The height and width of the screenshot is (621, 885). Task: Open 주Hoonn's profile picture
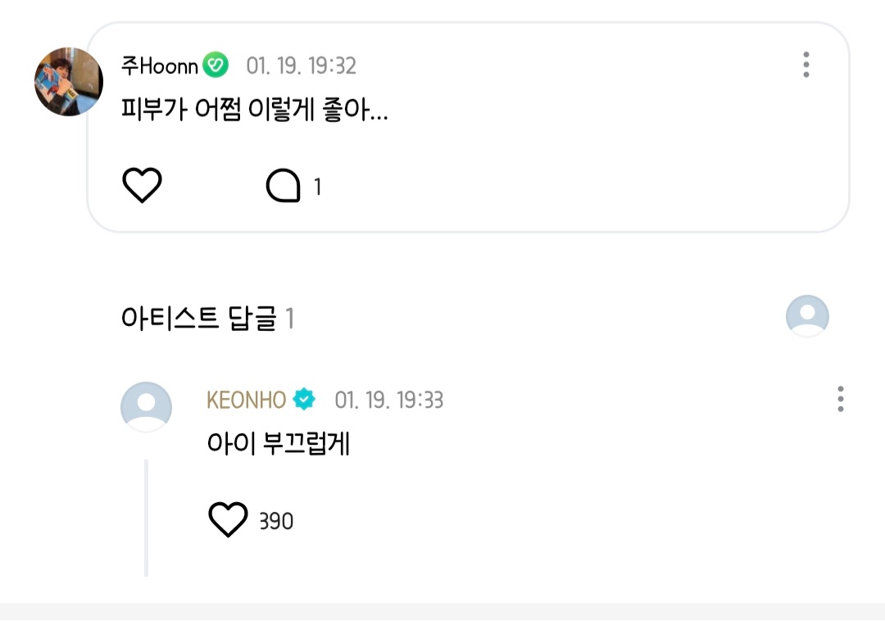(x=68, y=81)
